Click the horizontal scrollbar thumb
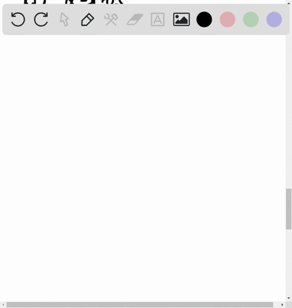The image size is (292, 308). pos(140,305)
